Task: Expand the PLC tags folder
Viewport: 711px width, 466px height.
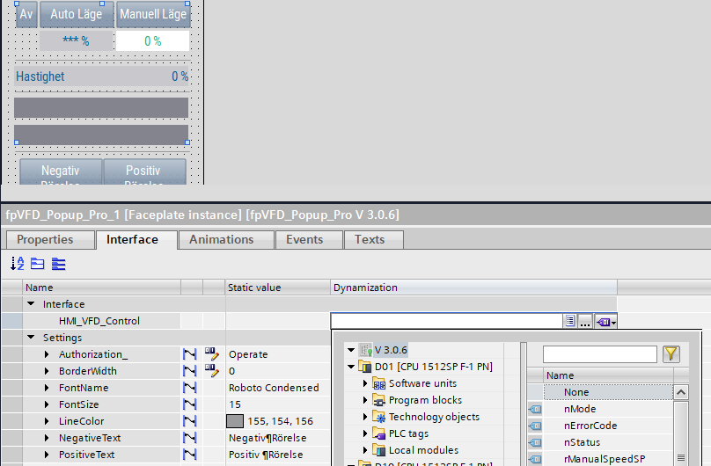Action: tap(365, 433)
